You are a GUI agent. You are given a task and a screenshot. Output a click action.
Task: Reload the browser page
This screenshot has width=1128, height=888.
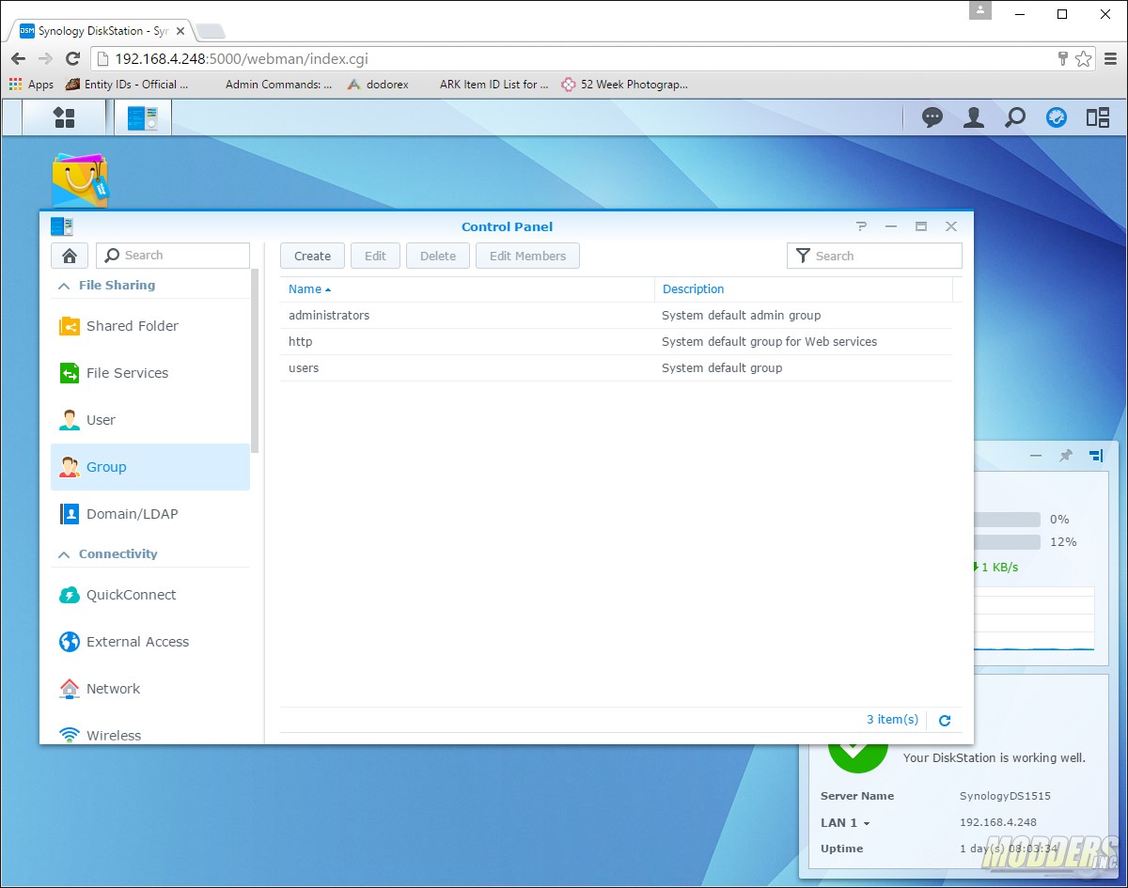pos(72,58)
